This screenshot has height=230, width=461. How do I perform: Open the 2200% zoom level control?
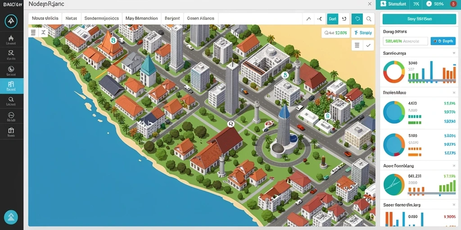335,33
